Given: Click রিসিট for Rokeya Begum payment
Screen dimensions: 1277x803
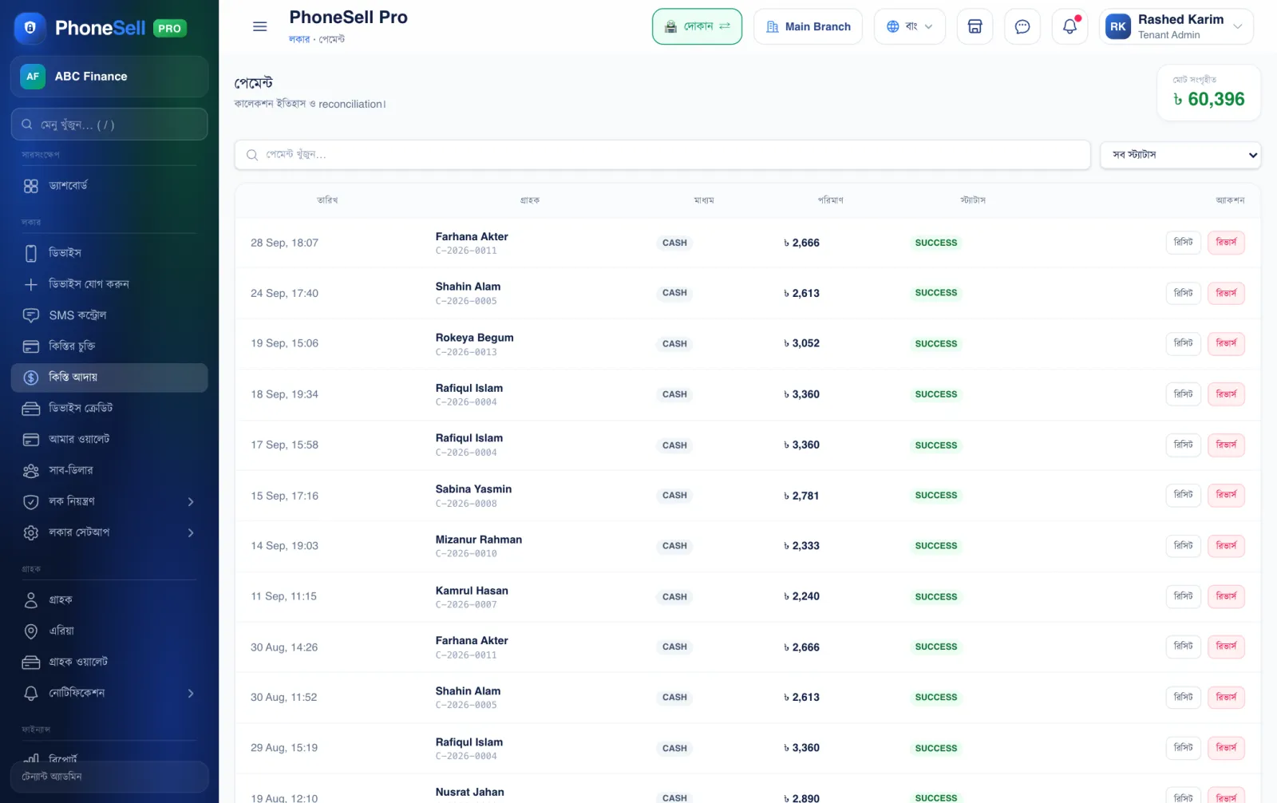Looking at the screenshot, I should click(x=1183, y=343).
